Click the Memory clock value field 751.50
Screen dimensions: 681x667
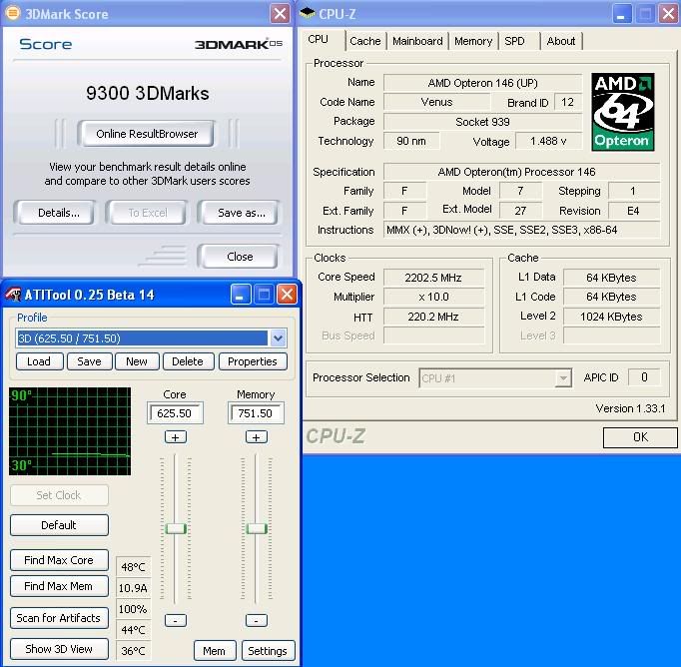[255, 413]
